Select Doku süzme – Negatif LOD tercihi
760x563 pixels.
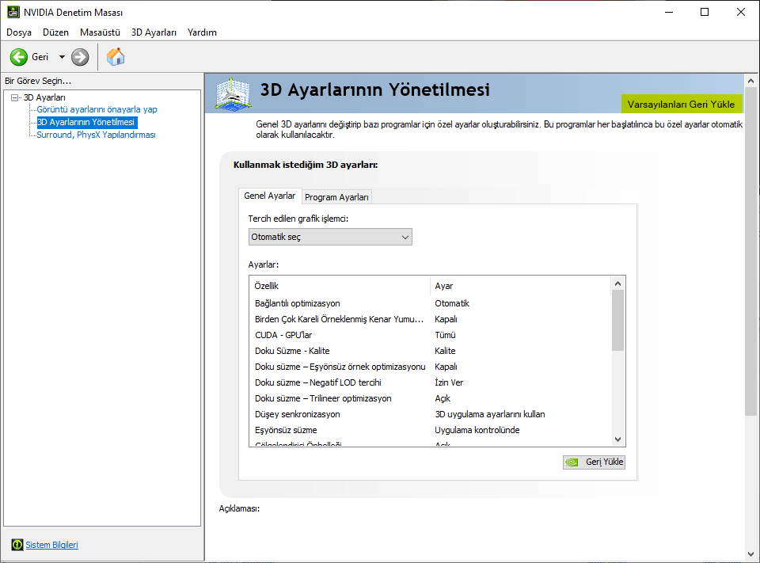pyautogui.click(x=430, y=382)
